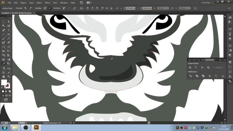Open the zoom level dropdown
Viewport: 233px width, 131px height.
(x=9, y=123)
